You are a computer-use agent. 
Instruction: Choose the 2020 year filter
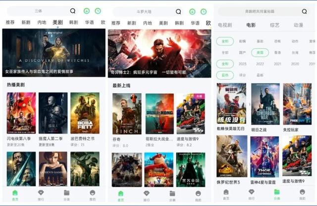point(295,64)
